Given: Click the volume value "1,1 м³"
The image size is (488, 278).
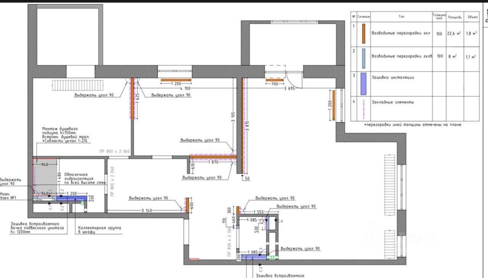Looking at the screenshot, I should point(471,57).
